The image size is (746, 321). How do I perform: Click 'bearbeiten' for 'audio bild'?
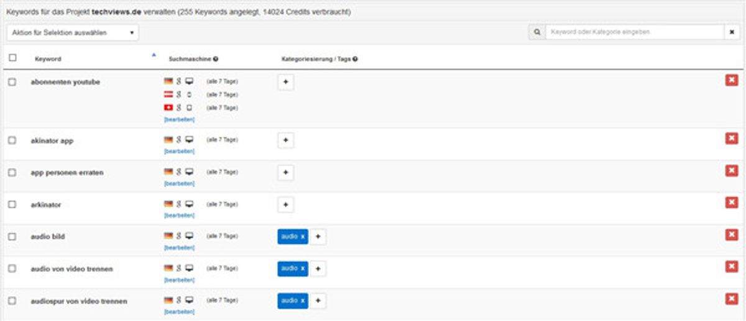pyautogui.click(x=179, y=248)
